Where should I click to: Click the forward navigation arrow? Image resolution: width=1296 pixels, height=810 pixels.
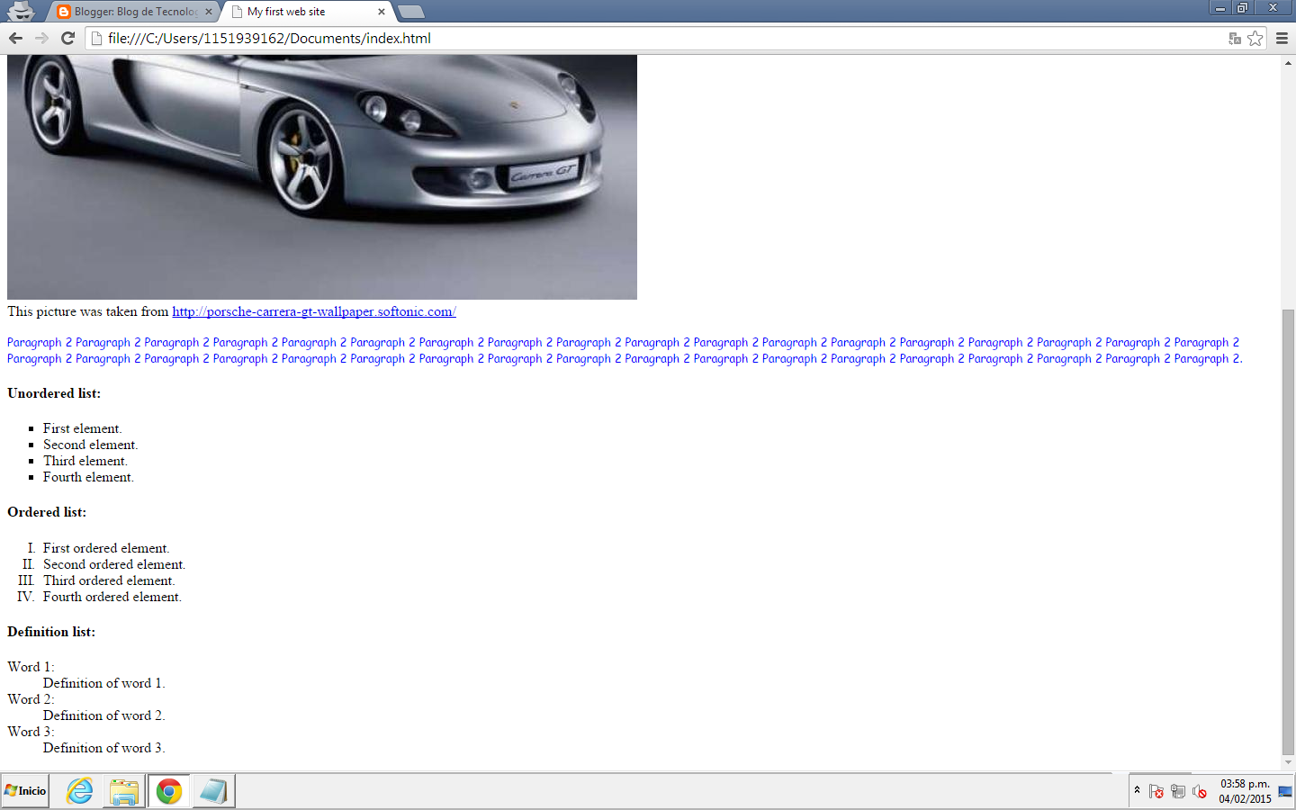41,38
